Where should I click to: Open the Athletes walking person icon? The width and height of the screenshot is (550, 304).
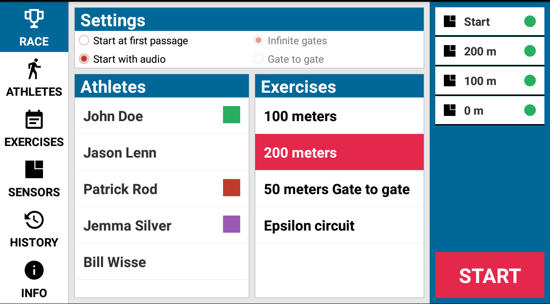(x=34, y=69)
